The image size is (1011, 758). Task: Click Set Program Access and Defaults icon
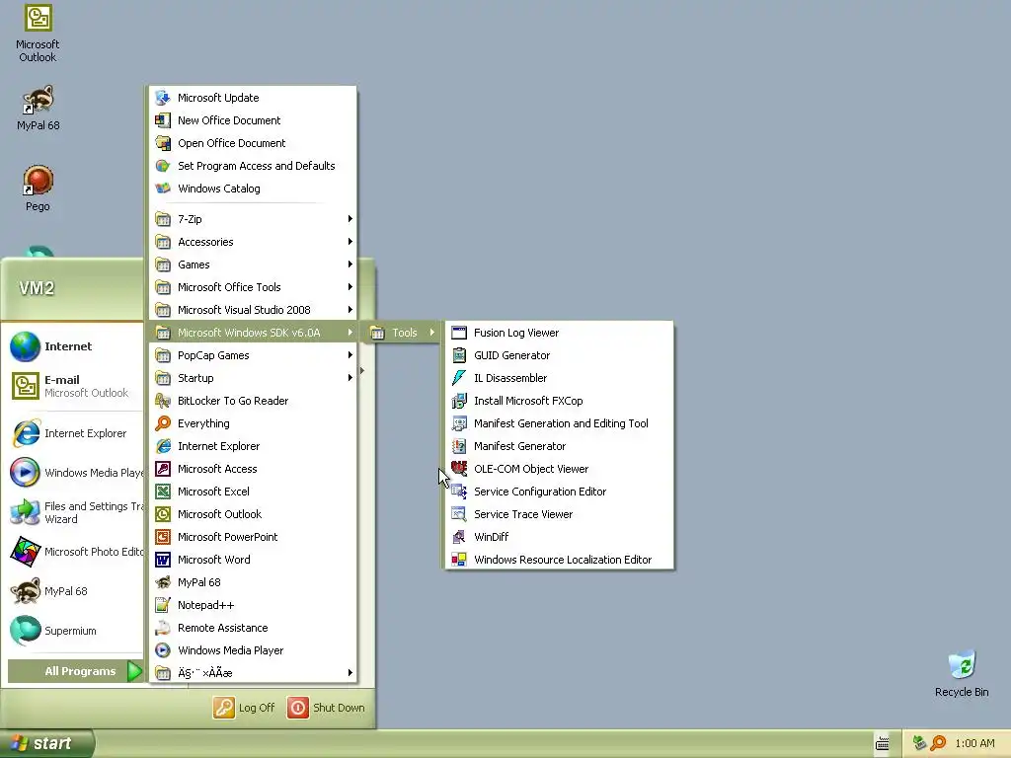click(x=163, y=166)
